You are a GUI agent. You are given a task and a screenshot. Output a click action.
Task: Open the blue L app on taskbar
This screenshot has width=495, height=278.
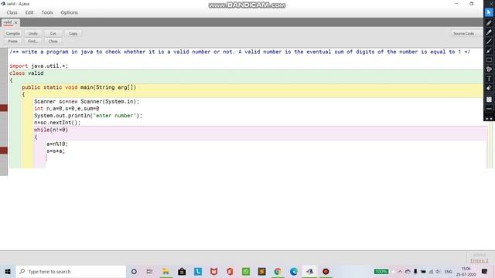point(198,271)
